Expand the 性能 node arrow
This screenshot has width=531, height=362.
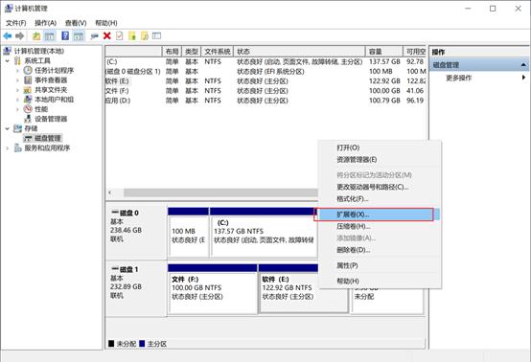(x=17, y=109)
